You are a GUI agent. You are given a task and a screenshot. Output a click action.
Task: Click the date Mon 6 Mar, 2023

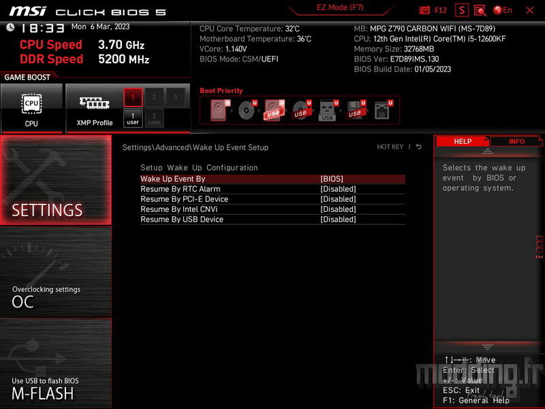[100, 27]
